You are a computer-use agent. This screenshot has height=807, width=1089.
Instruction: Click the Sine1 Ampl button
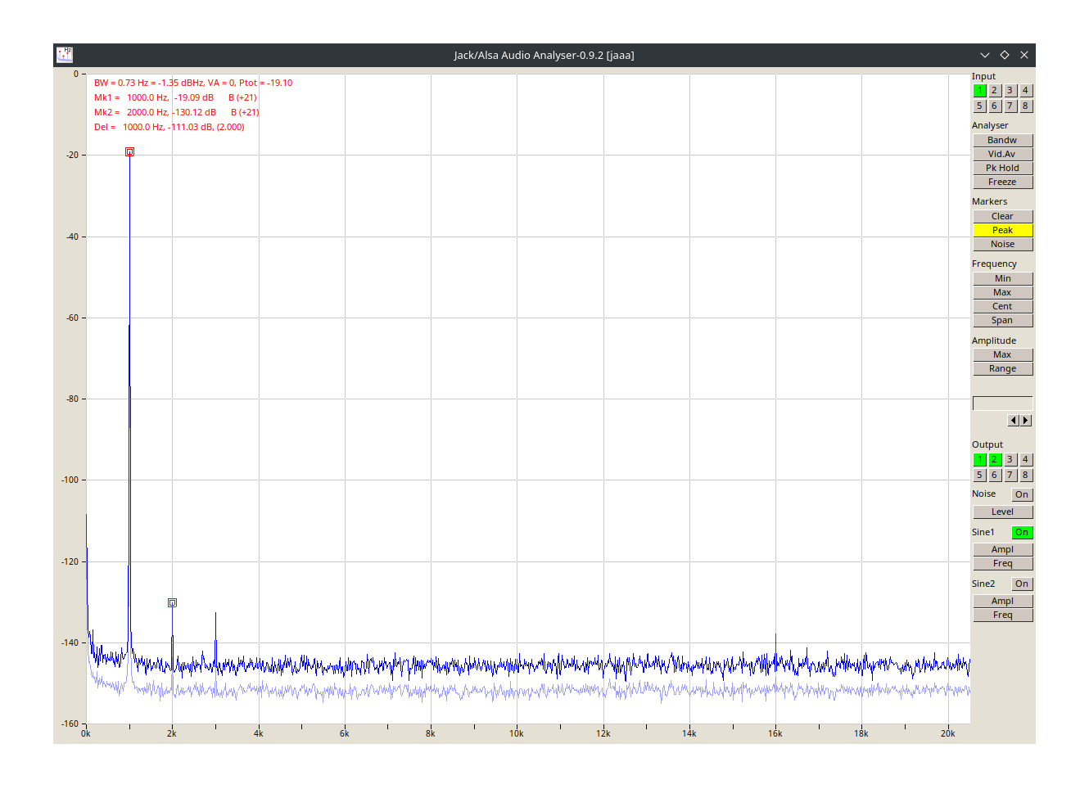(x=1002, y=549)
